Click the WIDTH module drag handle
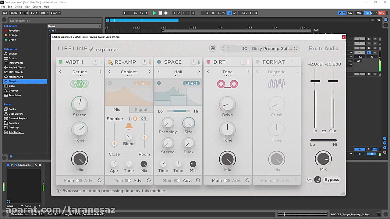This screenshot has height=219, width=390. tap(101, 62)
